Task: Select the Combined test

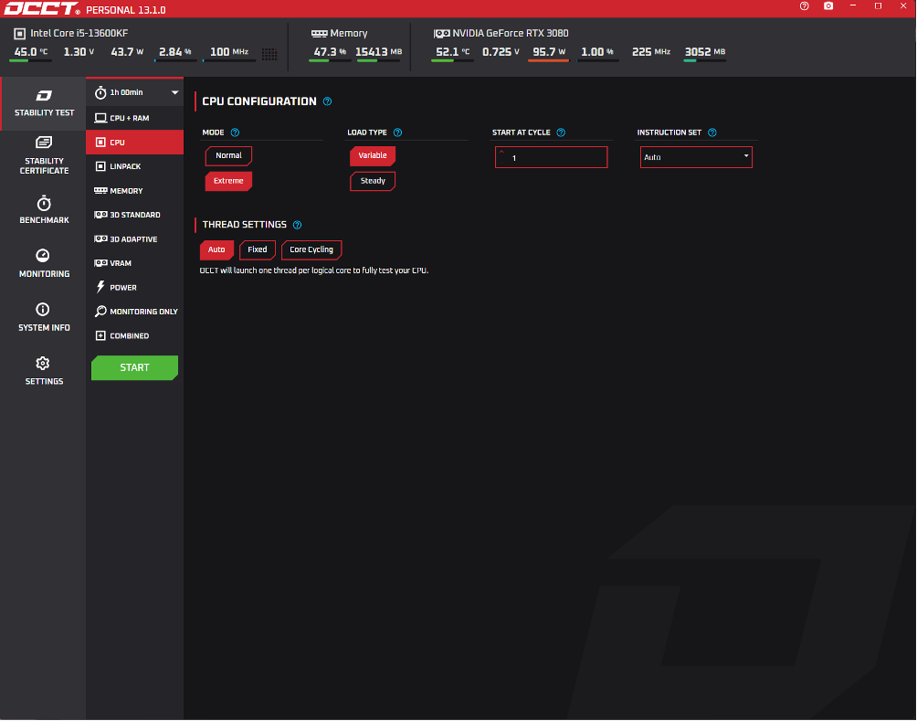Action: (135, 336)
